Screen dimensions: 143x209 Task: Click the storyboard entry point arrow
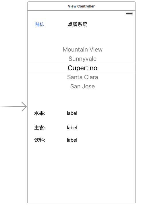click(x=13, y=107)
